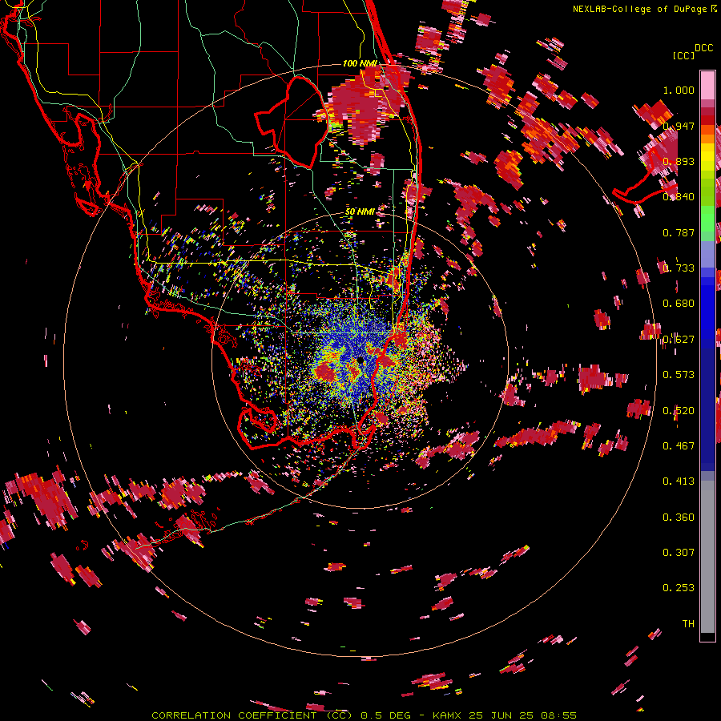Select the 0.413 legend value
Viewport: 721px width, 721px height.
[x=679, y=481]
